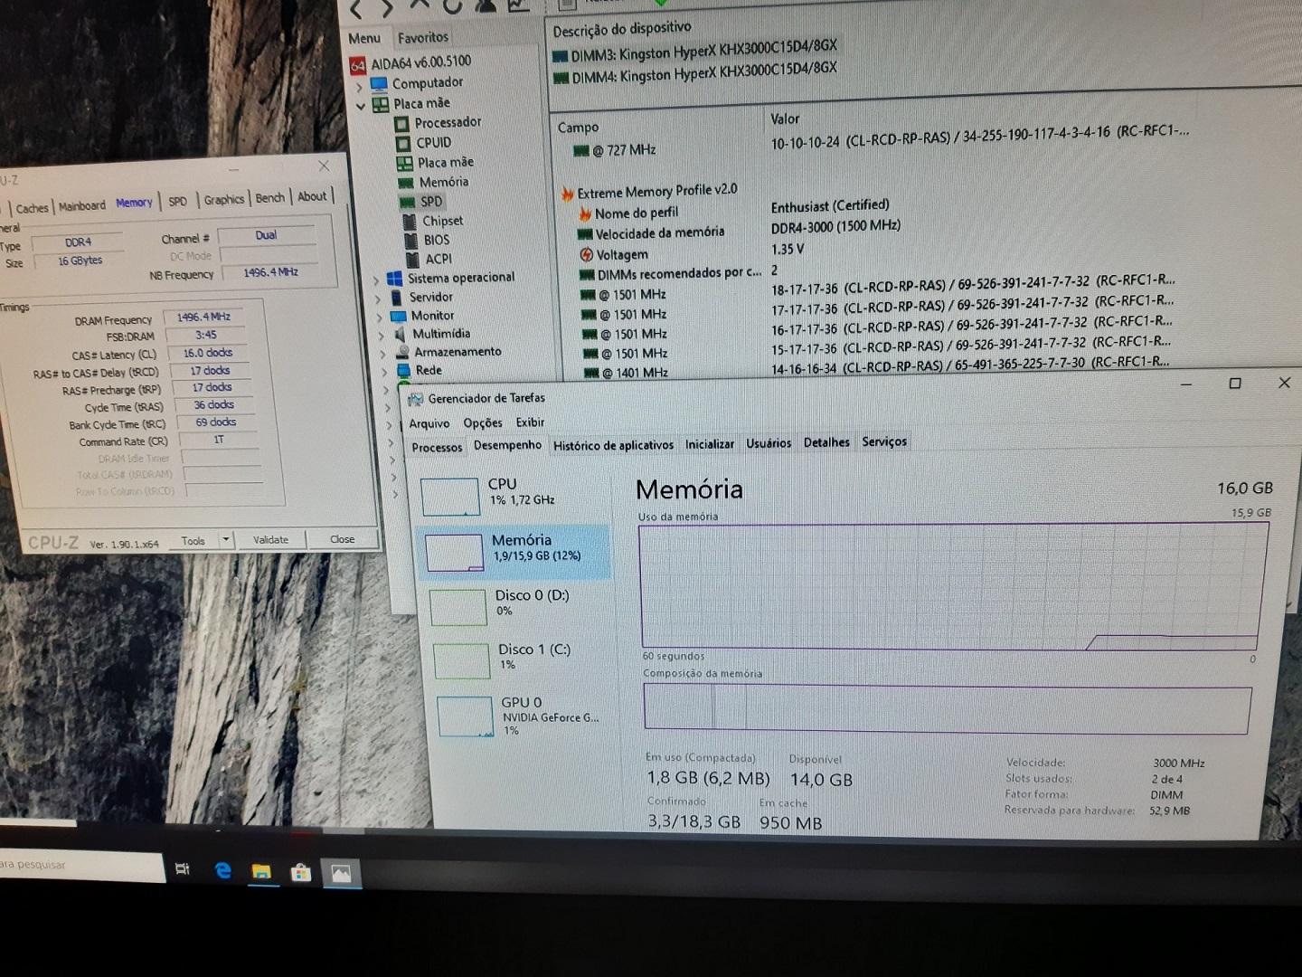Switch to the Photos app in taskbar
This screenshot has height=977, width=1302.
tap(341, 873)
